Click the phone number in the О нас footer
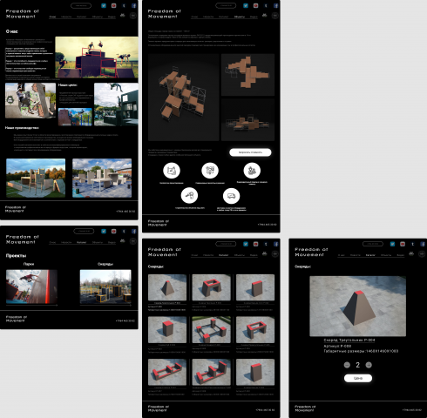This screenshot has height=418, width=427. (125, 211)
